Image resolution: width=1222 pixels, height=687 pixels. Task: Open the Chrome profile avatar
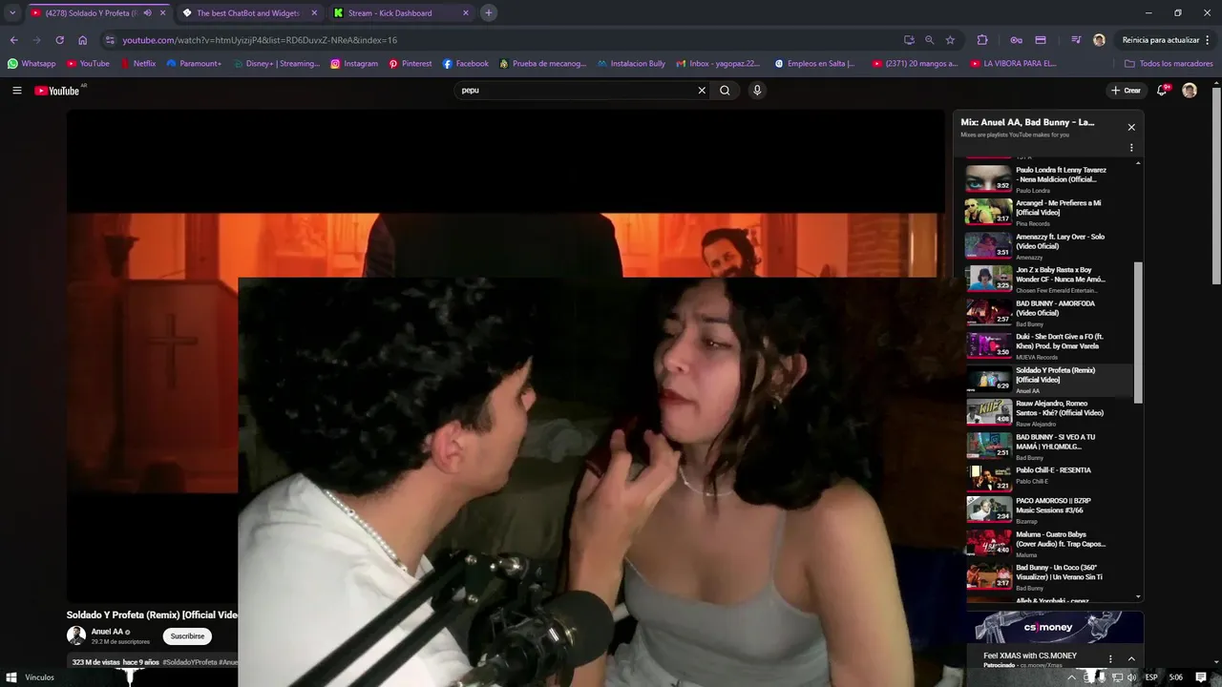(x=1099, y=40)
